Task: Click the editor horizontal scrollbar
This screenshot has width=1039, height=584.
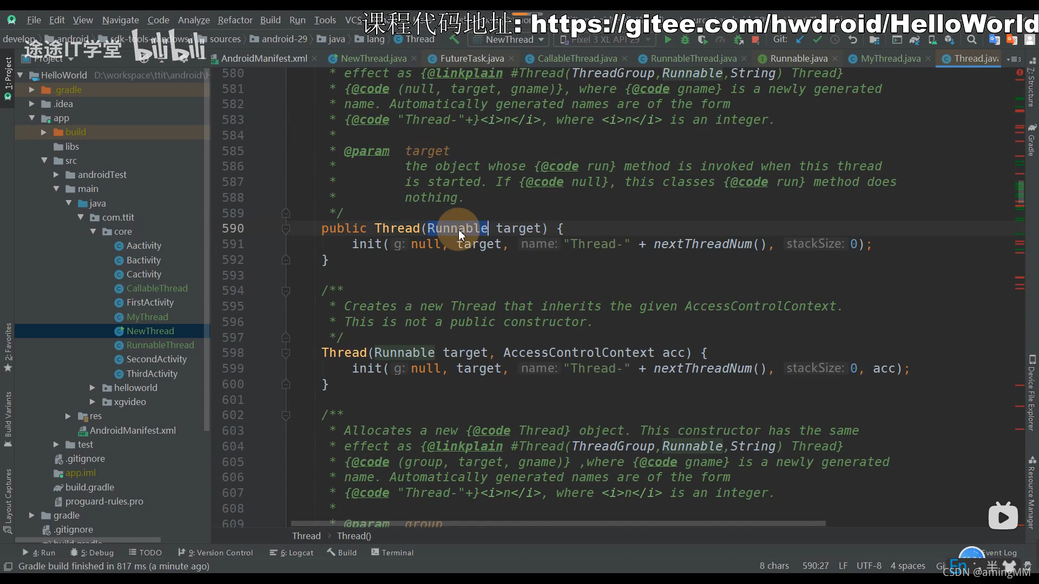Action: pyautogui.click(x=558, y=523)
